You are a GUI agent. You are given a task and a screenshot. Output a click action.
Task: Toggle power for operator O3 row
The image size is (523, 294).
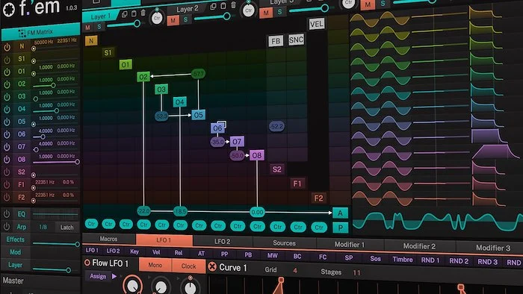point(7,97)
